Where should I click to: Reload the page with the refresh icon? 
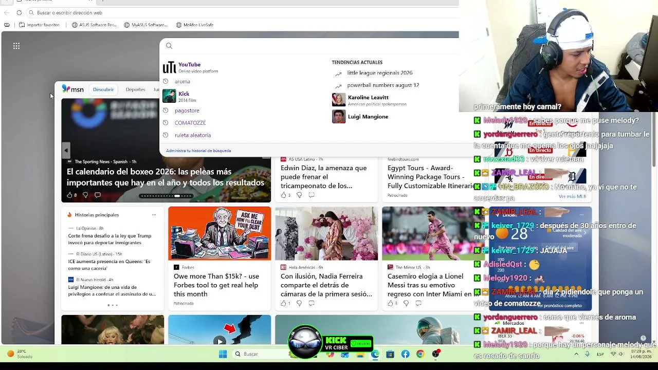click(x=19, y=12)
